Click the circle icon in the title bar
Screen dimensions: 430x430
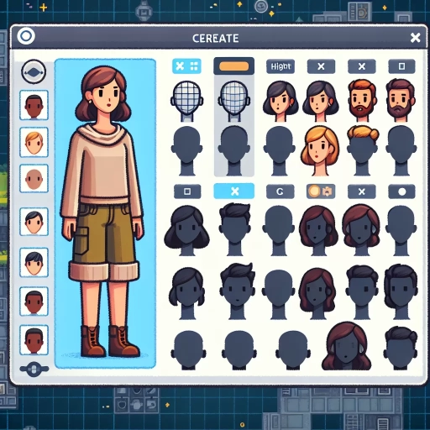26,36
